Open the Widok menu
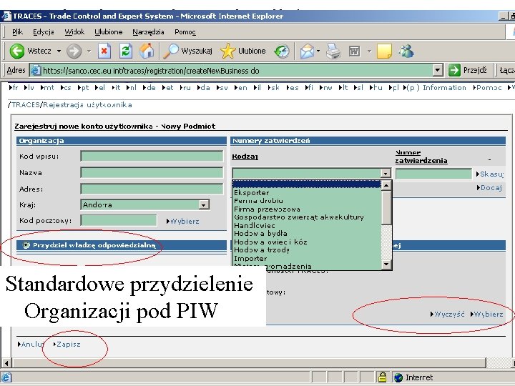515x386 pixels. point(74,32)
